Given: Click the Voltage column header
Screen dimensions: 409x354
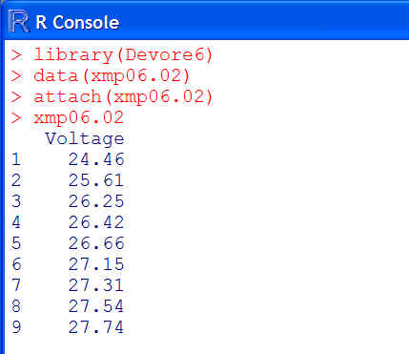Looking at the screenshot, I should pyautogui.click(x=85, y=138).
